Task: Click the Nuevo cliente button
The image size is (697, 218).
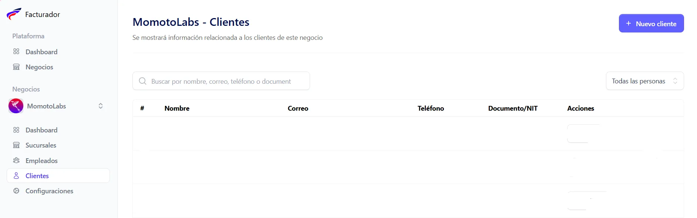Action: click(x=651, y=23)
